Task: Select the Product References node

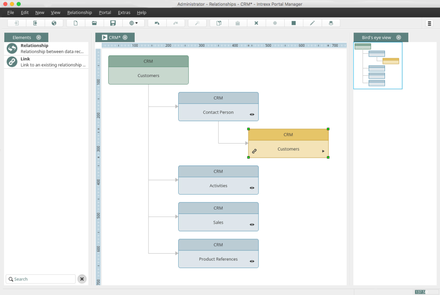Action: click(218, 253)
